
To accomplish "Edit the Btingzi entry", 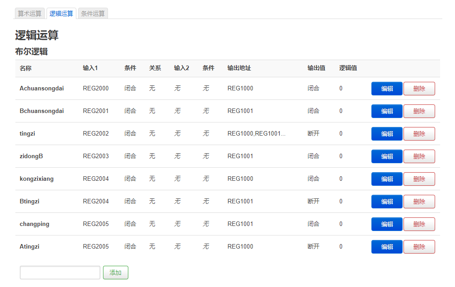I will click(387, 202).
